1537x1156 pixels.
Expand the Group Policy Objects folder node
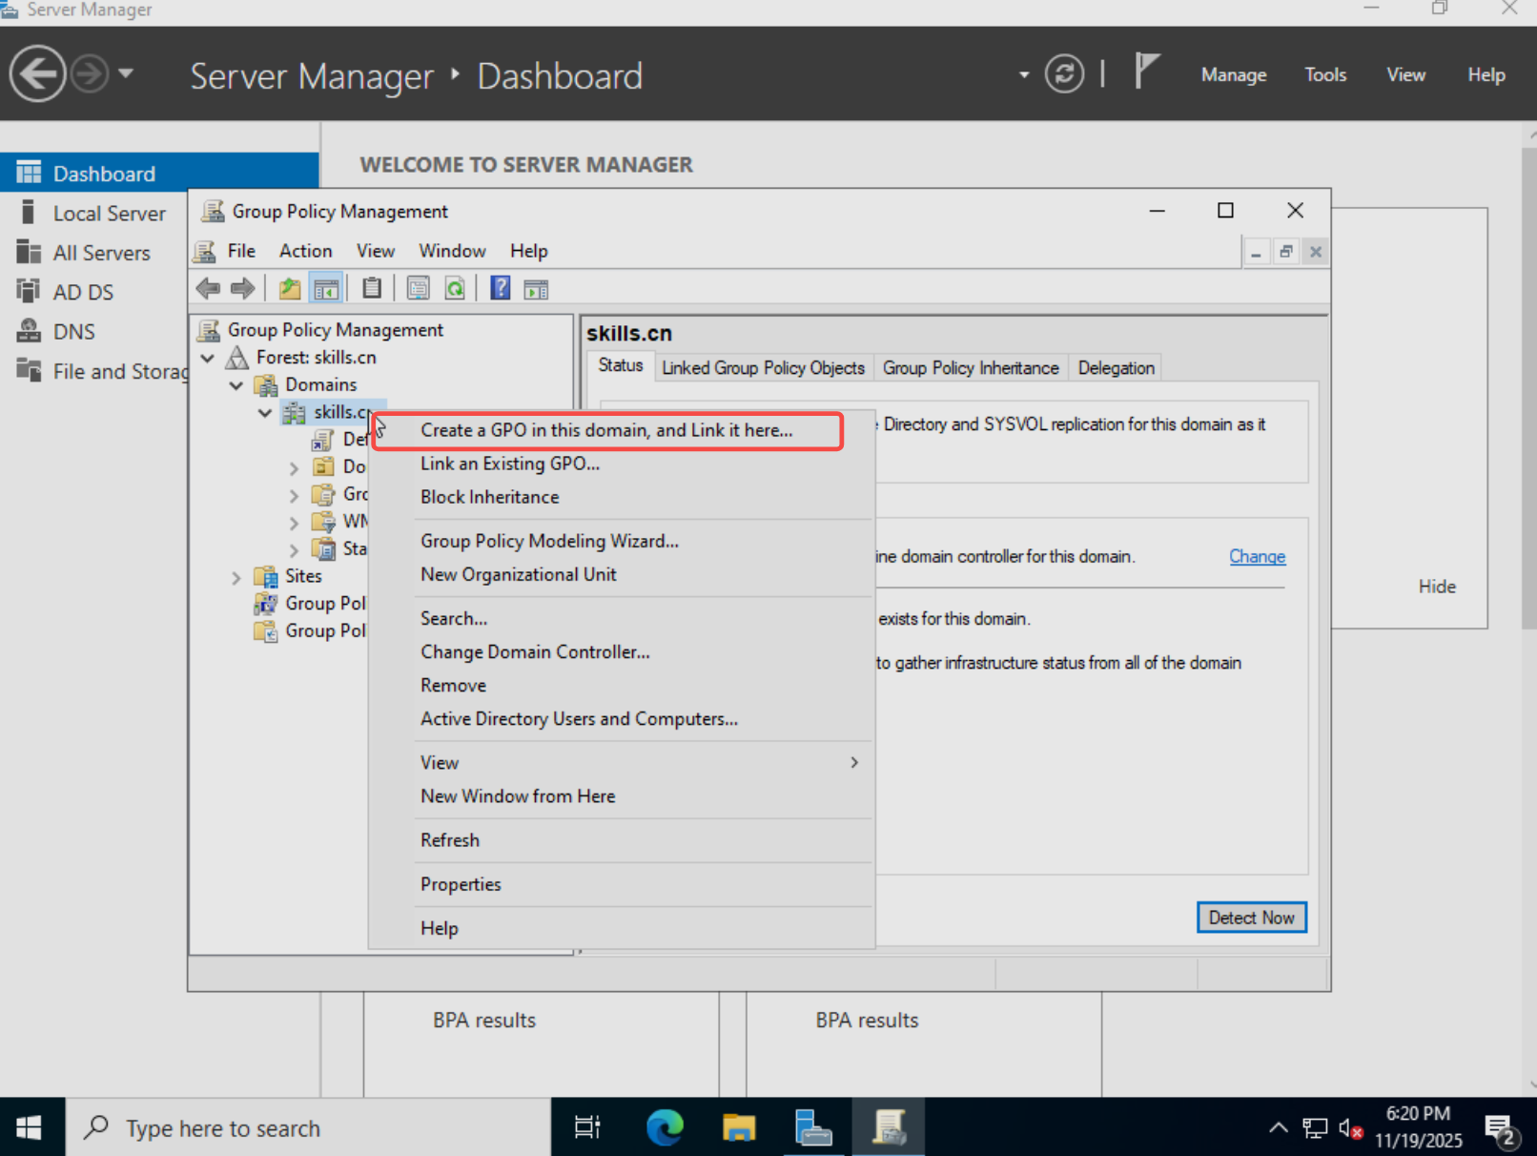pyautogui.click(x=294, y=495)
